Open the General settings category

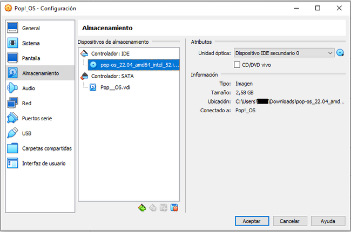(x=40, y=28)
